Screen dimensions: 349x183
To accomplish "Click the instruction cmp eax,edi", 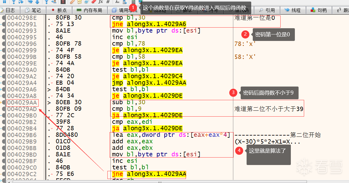I will pos(132,122).
